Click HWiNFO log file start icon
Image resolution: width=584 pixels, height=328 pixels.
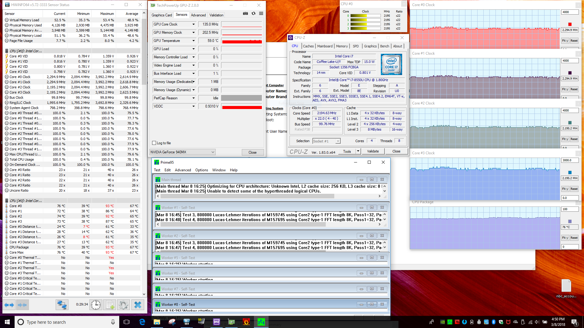pyautogui.click(x=109, y=305)
